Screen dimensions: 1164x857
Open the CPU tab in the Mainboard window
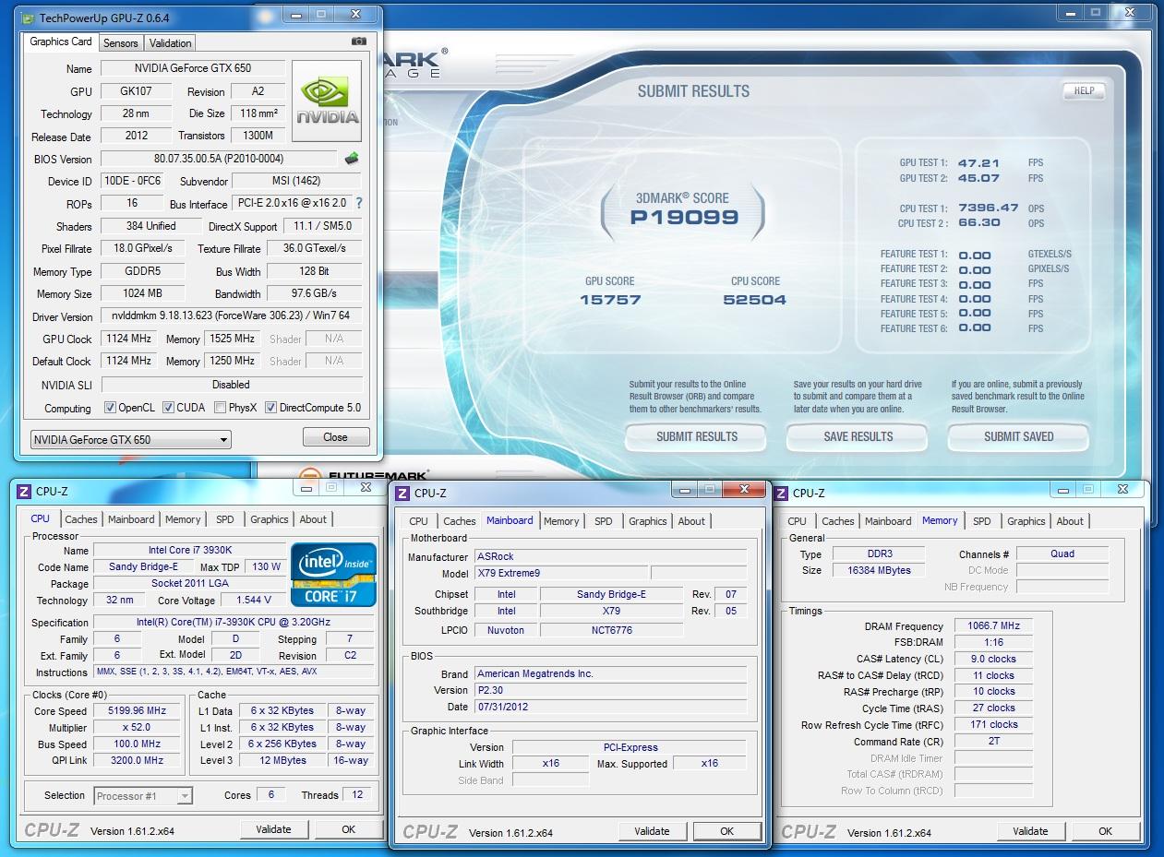click(419, 521)
